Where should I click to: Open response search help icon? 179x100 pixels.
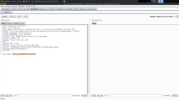pyautogui.click(x=92, y=96)
